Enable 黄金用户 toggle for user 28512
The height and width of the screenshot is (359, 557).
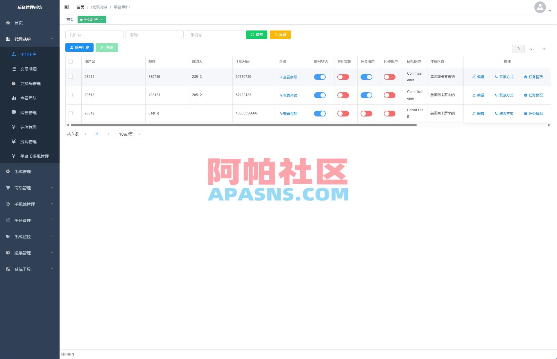click(x=366, y=114)
